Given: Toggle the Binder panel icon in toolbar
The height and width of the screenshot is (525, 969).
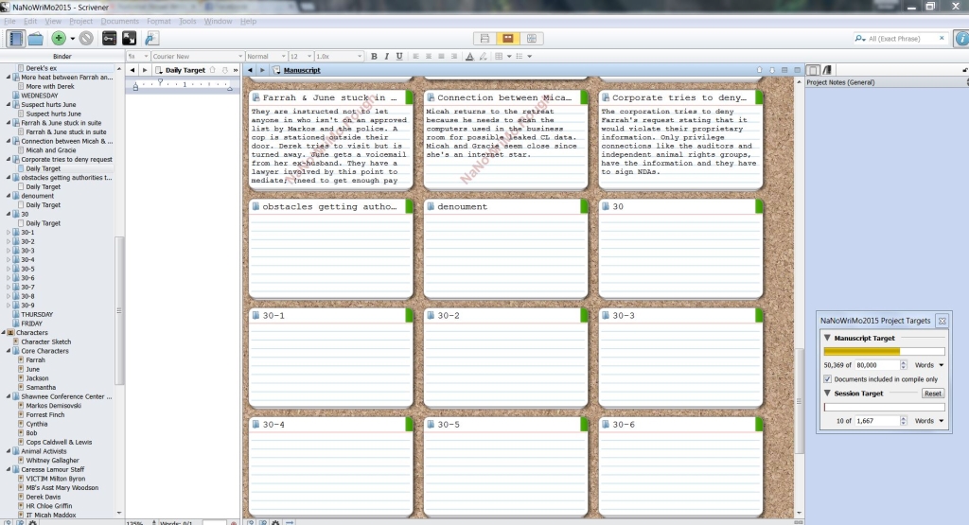Looking at the screenshot, I should pos(15,38).
